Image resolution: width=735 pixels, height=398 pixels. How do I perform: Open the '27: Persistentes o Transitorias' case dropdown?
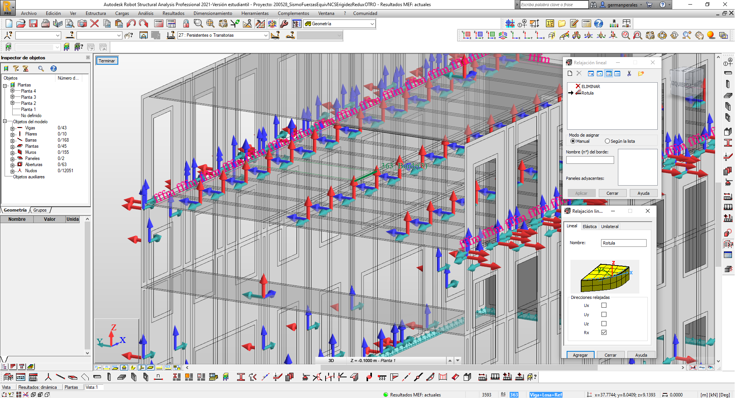coord(266,35)
